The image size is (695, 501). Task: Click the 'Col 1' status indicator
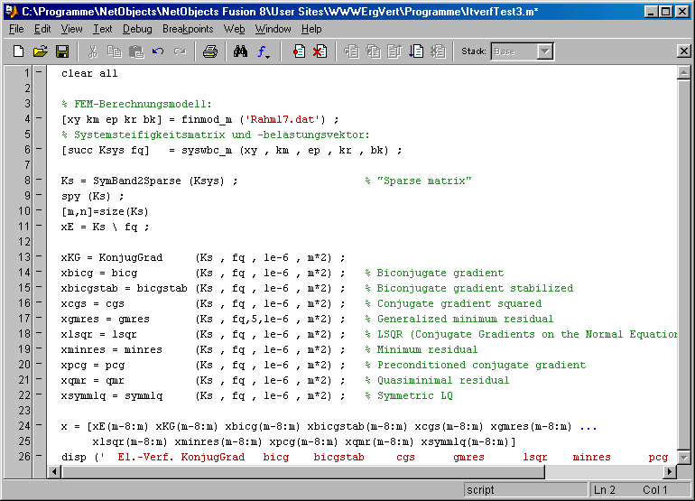(655, 490)
